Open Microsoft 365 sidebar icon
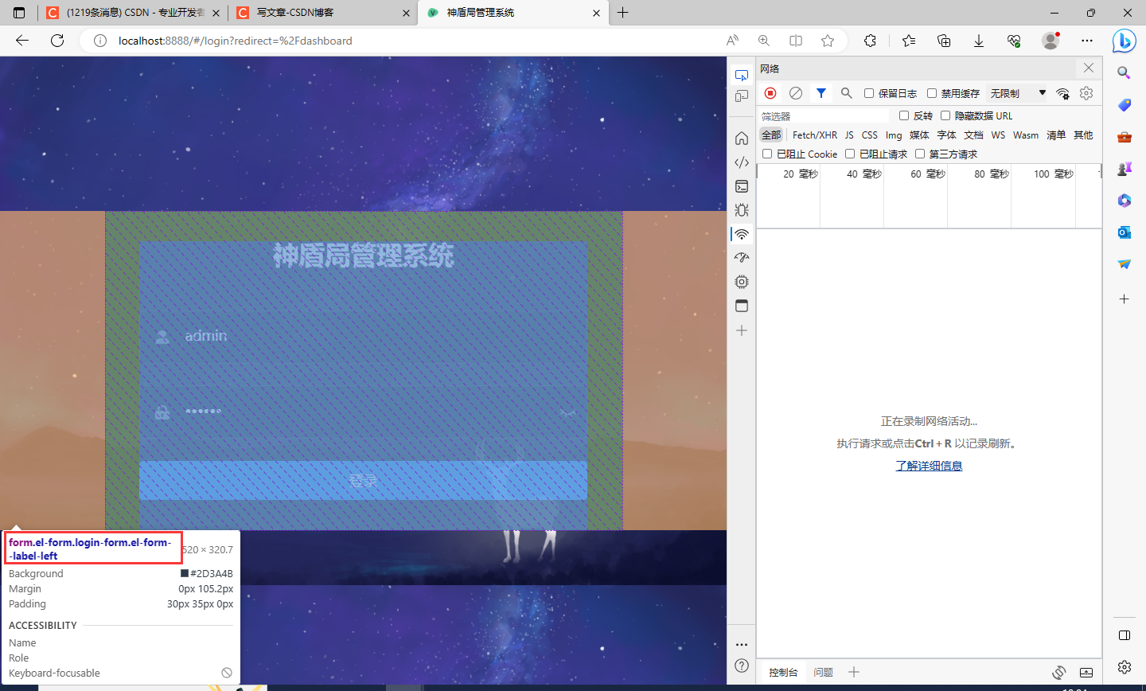The image size is (1146, 691). click(1124, 201)
